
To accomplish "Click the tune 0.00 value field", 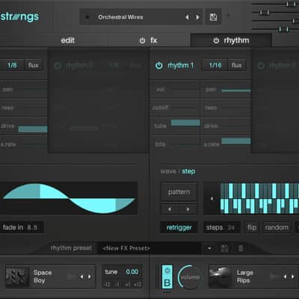I will coord(132,272).
